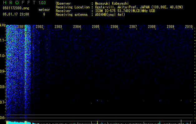The width and height of the screenshot is (196, 124).
Task: Select the Ogata-vill. Akita-Pref. JAPAN location text
Action: 139,7
